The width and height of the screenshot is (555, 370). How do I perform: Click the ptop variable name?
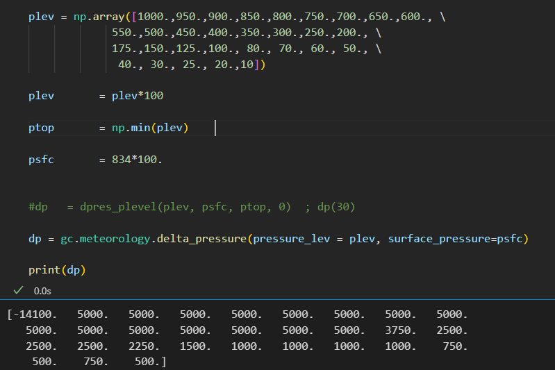tap(41, 128)
